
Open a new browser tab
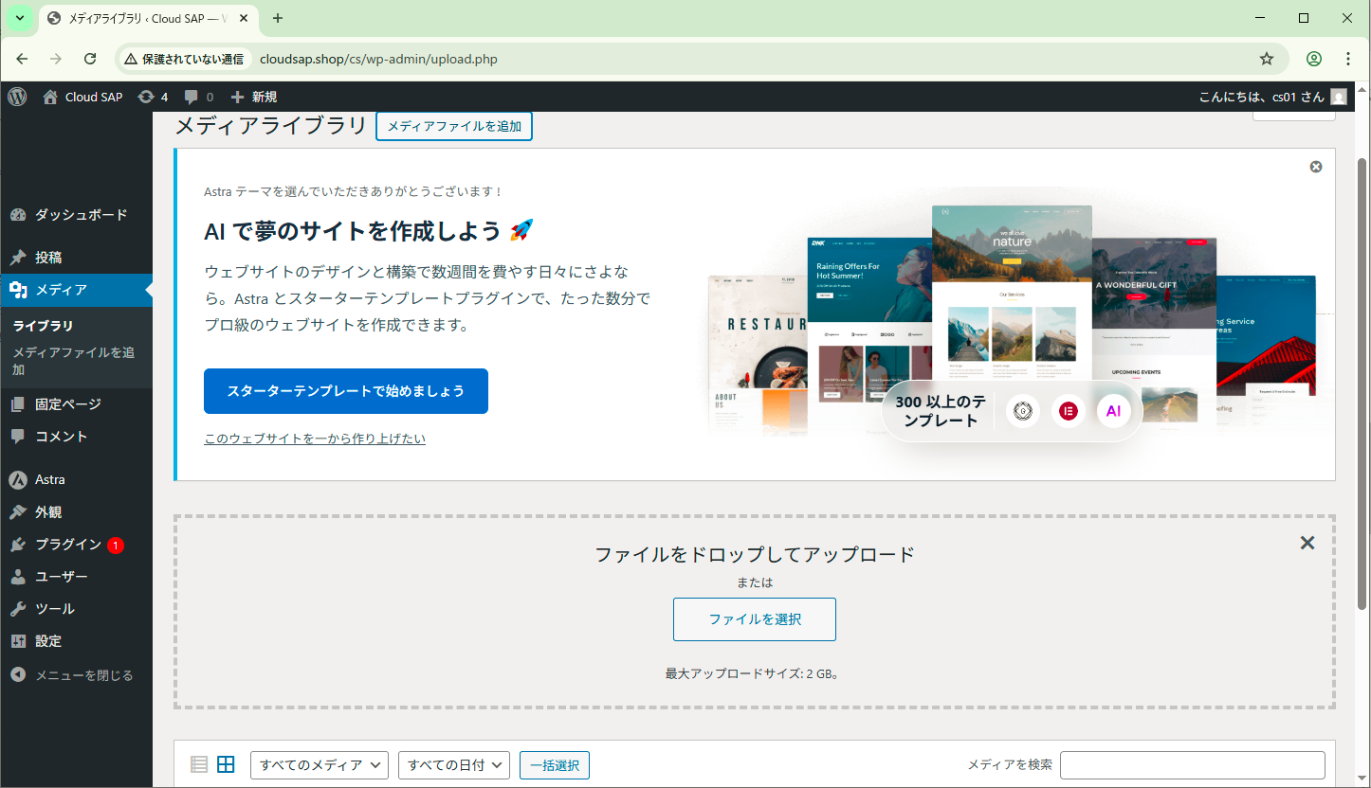[278, 18]
